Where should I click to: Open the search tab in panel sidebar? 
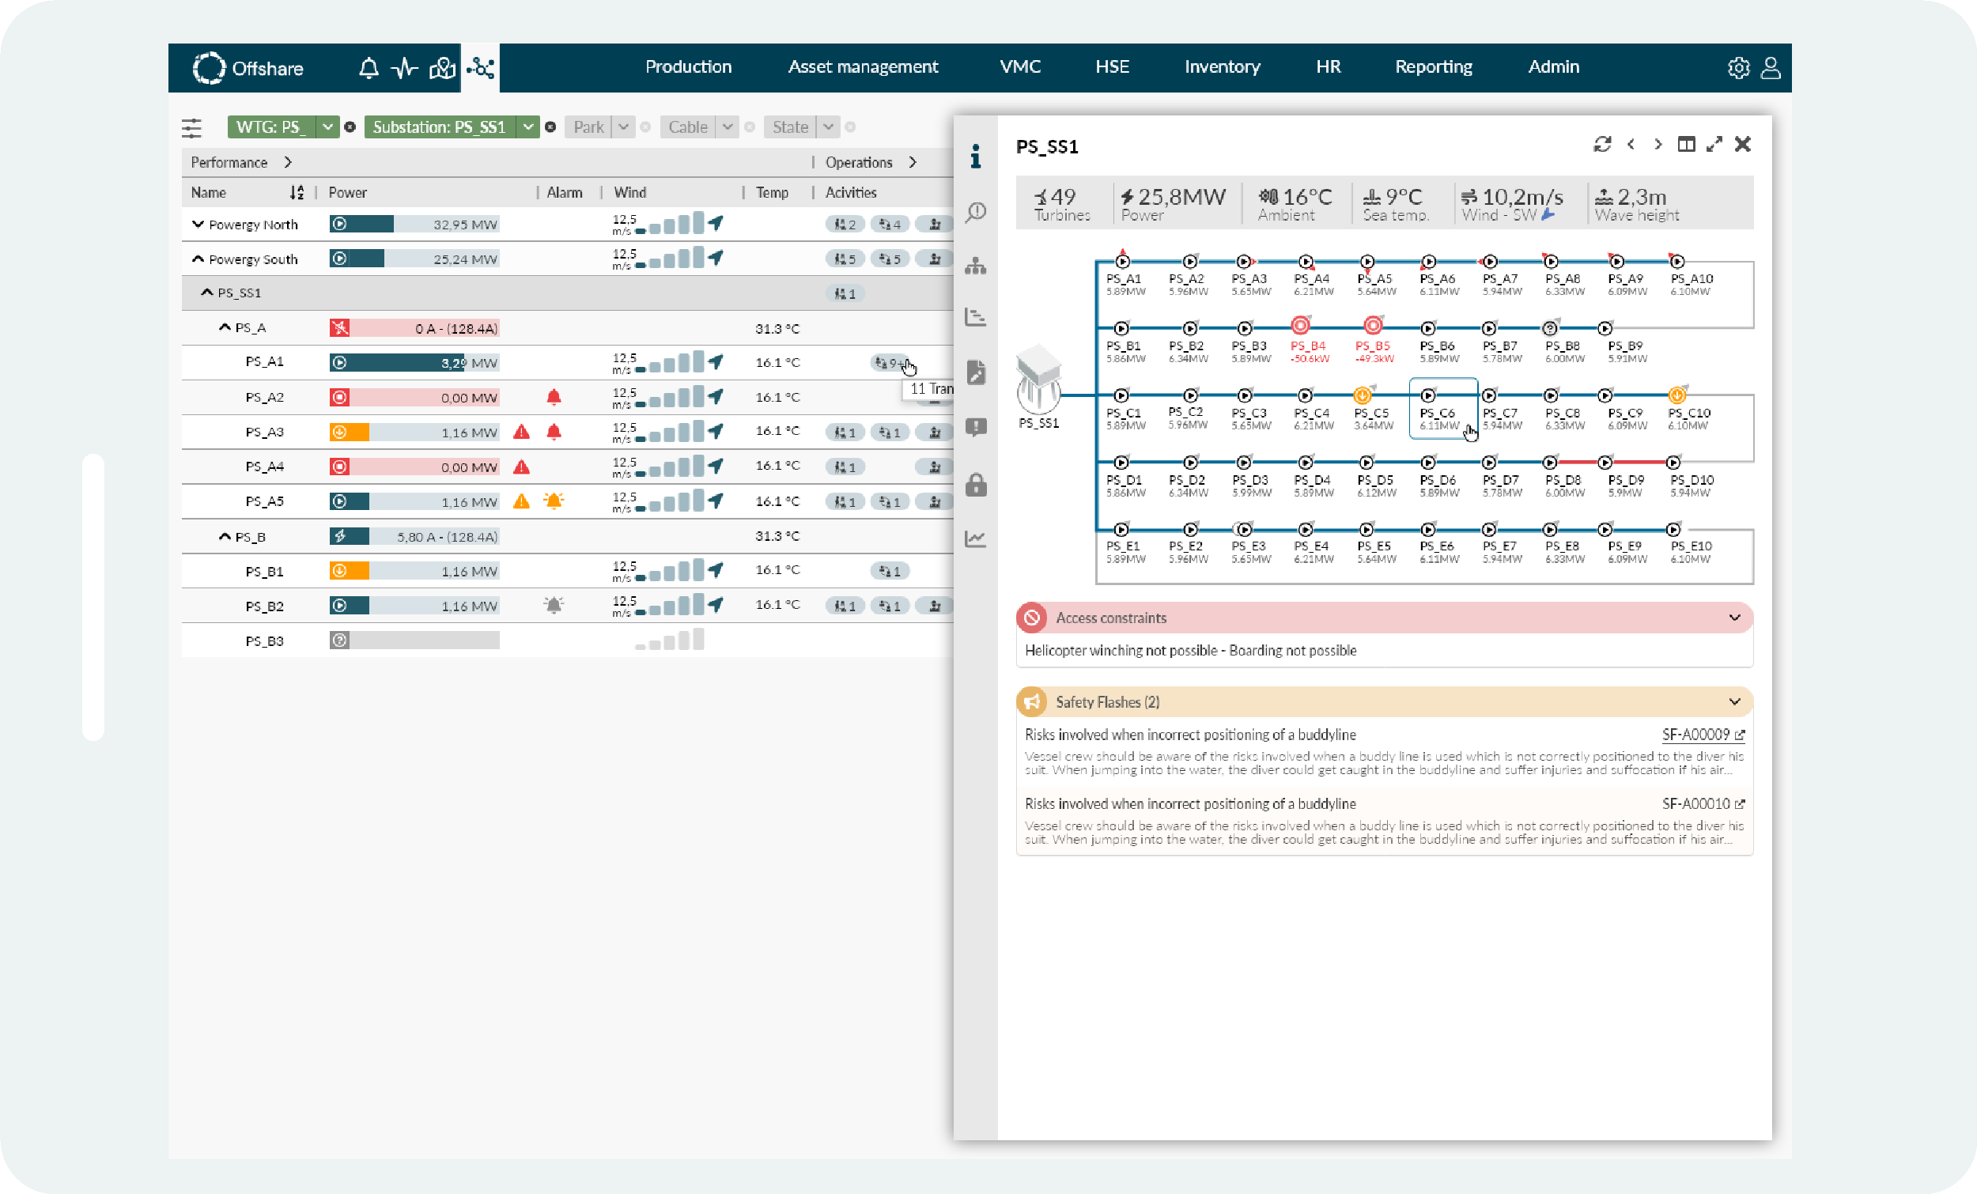click(x=976, y=212)
